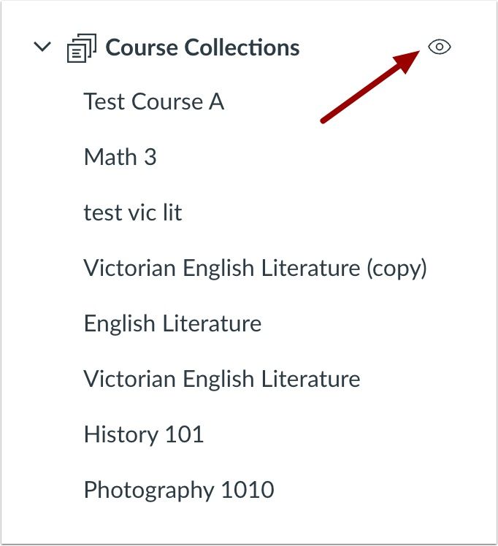Click the History 101 list item
The image size is (498, 546).
143,434
